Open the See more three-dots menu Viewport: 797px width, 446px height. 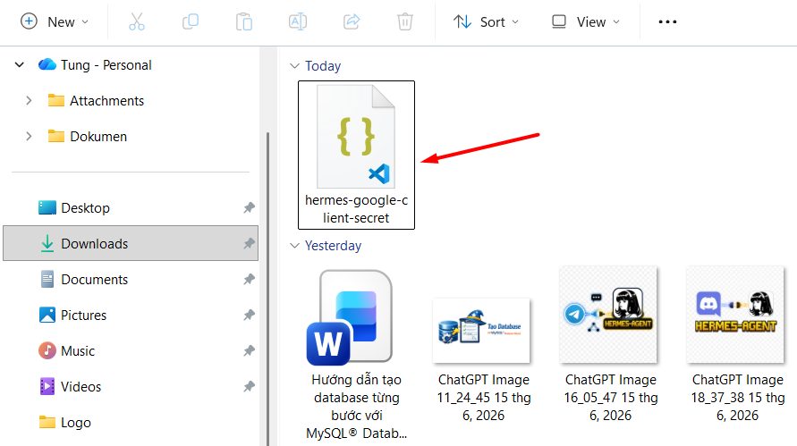coord(667,21)
